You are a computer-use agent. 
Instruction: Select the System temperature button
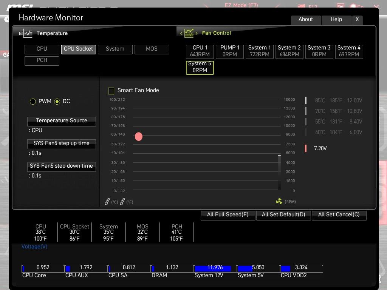(x=115, y=49)
